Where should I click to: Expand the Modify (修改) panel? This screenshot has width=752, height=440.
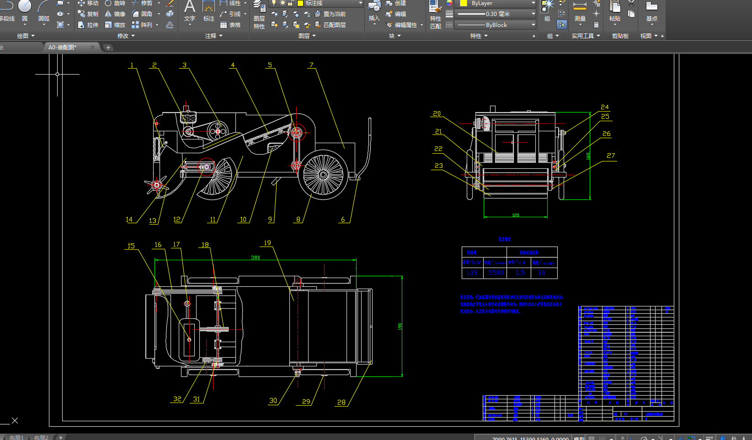(126, 36)
